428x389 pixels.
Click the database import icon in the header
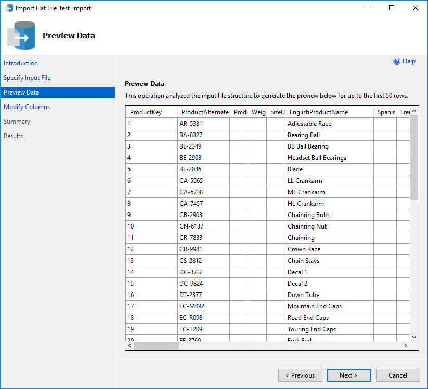point(21,36)
